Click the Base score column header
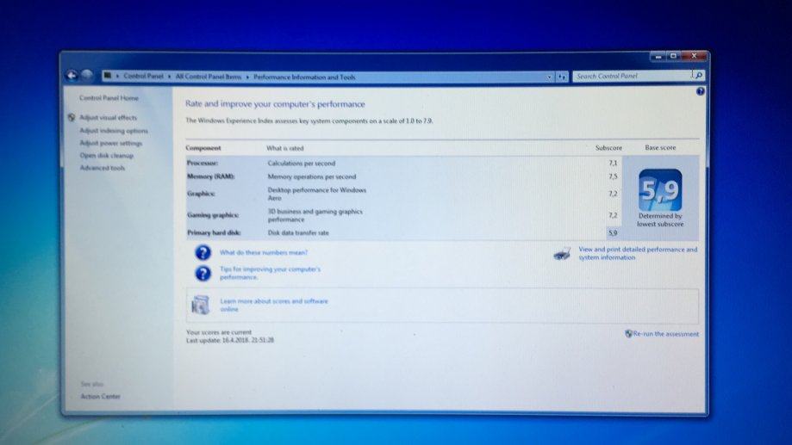 click(x=659, y=148)
